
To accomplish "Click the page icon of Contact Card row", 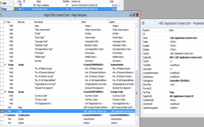I will pyautogui.click(x=20, y=9).
